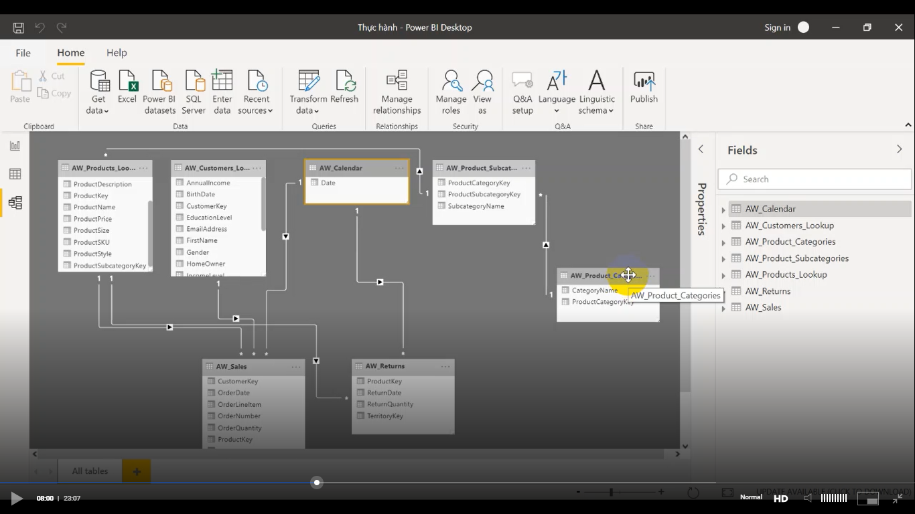
Task: Toggle picture-in-picture mini player
Action: [x=868, y=499]
